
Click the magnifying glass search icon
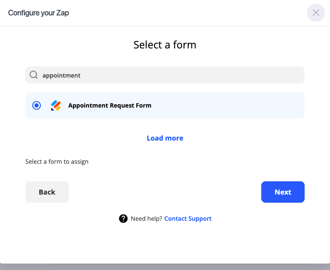pyautogui.click(x=34, y=75)
